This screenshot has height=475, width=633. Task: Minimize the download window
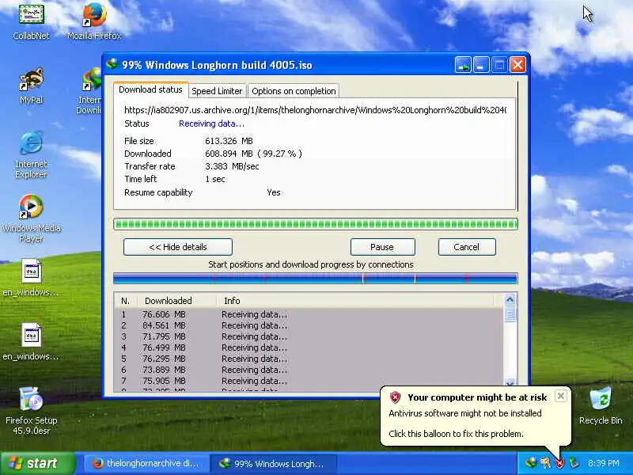coord(480,65)
